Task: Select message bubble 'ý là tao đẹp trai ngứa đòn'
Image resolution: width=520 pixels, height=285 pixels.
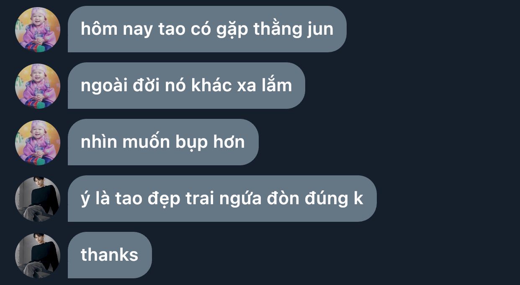Action: point(222,199)
